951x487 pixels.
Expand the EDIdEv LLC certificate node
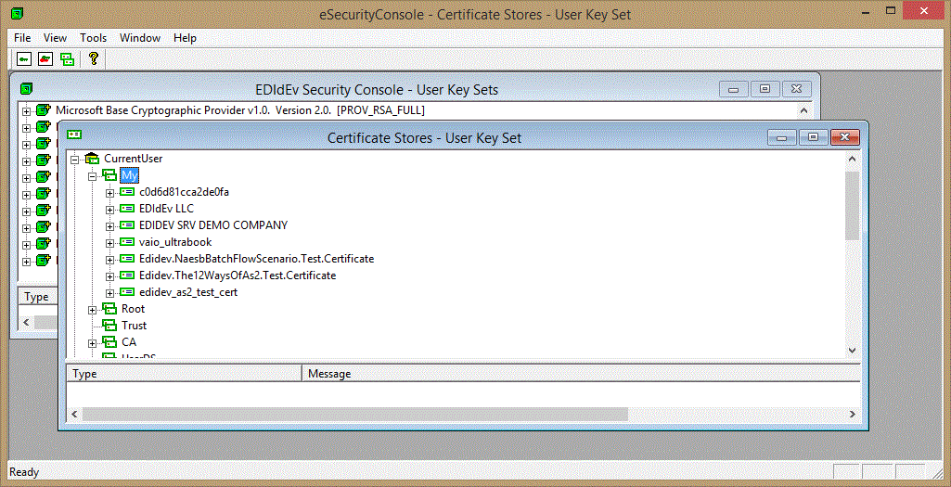(109, 210)
